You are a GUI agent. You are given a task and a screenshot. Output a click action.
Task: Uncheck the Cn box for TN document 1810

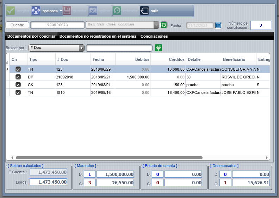(x=18, y=92)
